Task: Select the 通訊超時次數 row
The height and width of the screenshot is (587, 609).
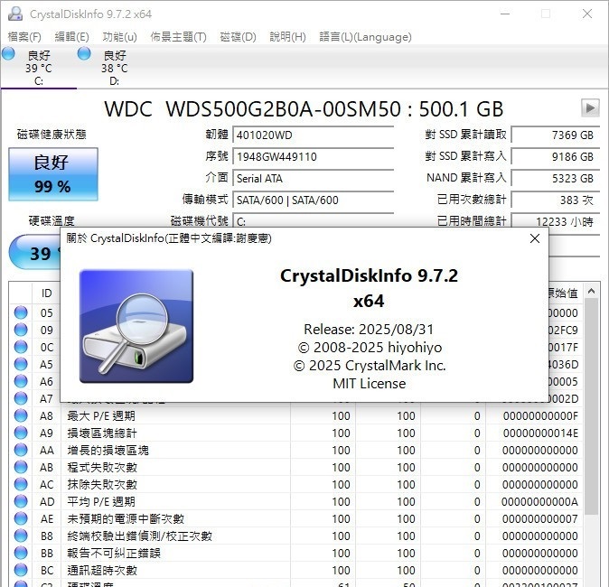Action: [x=295, y=570]
